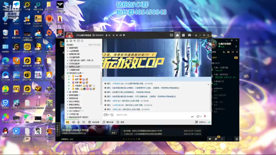Screen dimensions: 276x155
Task: Click the channel tree vertical scrollbar
Action: 101,88
